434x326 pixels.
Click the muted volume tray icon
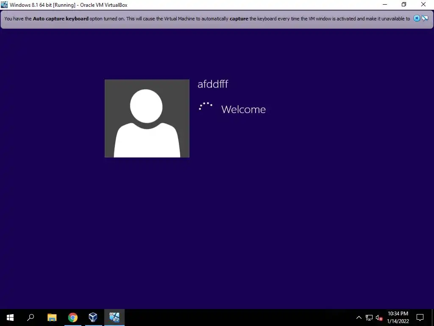click(x=379, y=318)
